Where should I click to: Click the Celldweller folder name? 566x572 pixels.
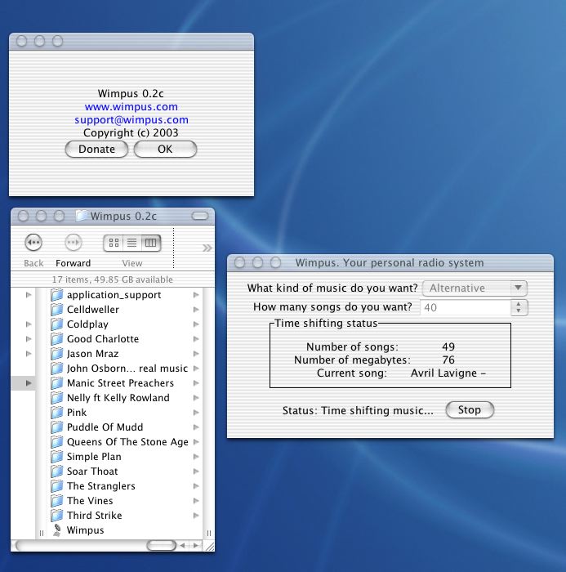coord(93,310)
